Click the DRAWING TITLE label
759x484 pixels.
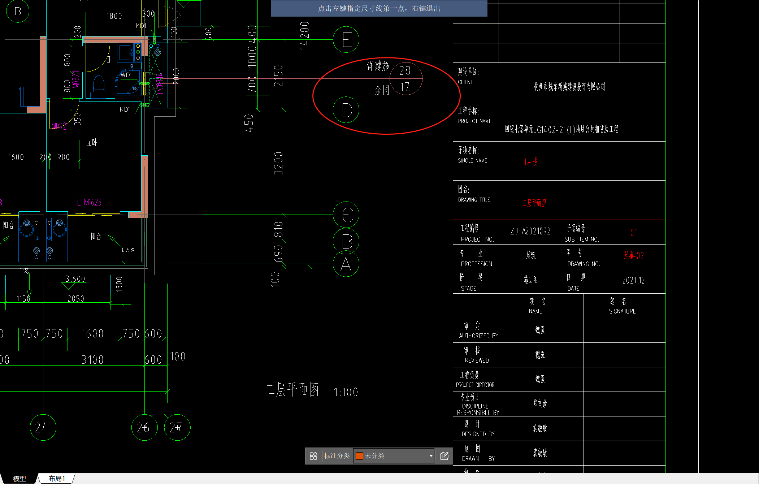[474, 200]
